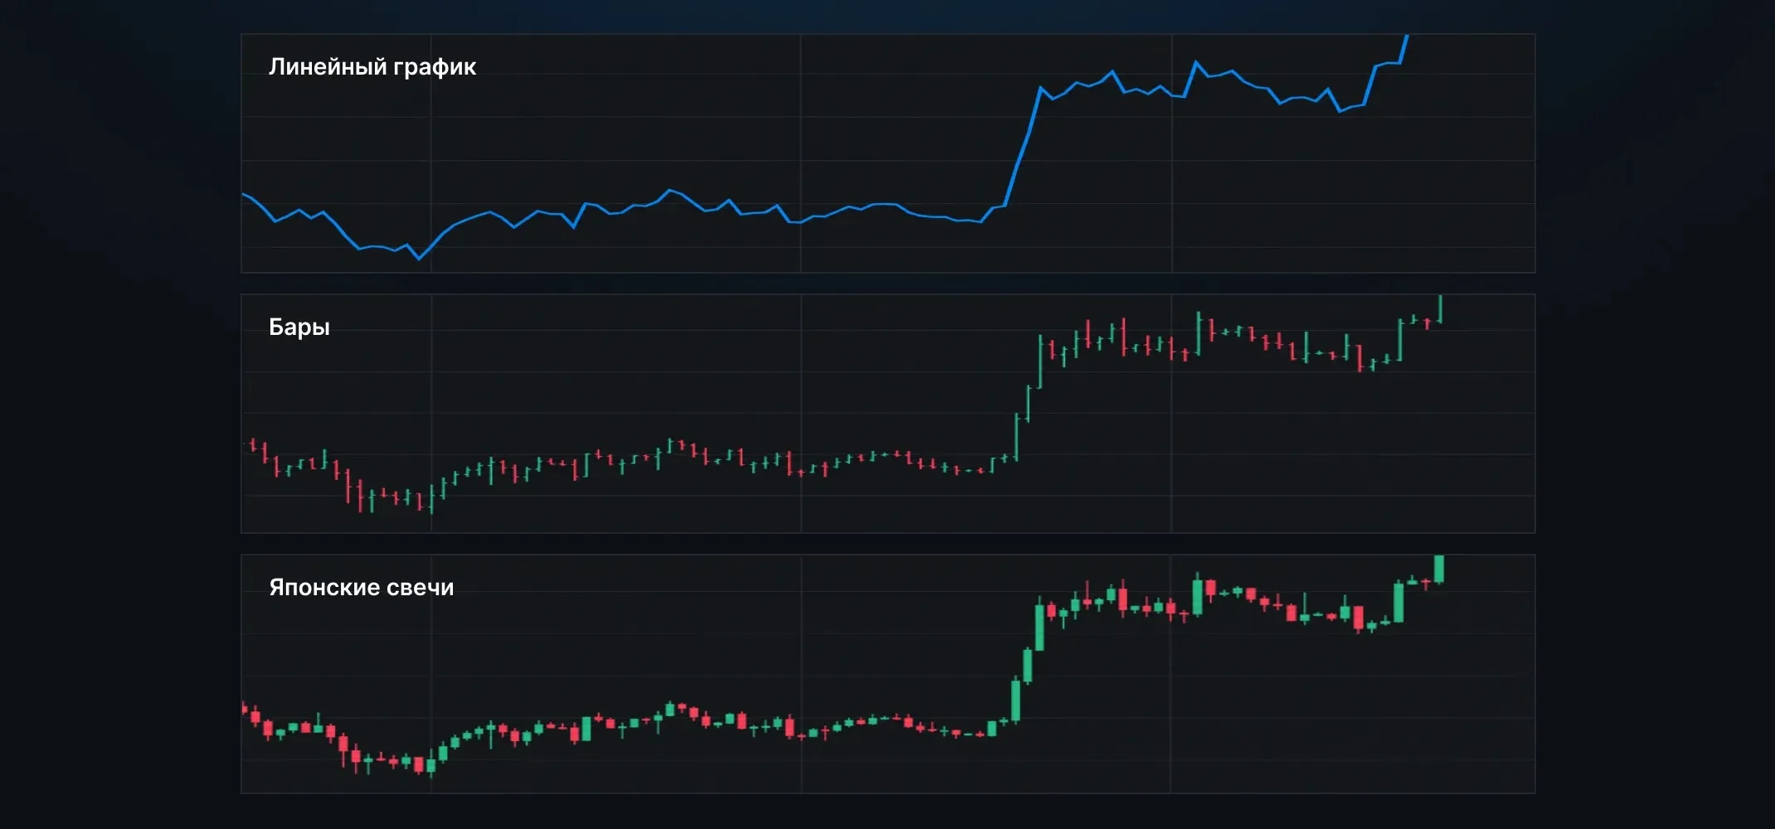Image resolution: width=1775 pixels, height=829 pixels.
Task: Click the "Линейный график" chart title
Action: (372, 67)
